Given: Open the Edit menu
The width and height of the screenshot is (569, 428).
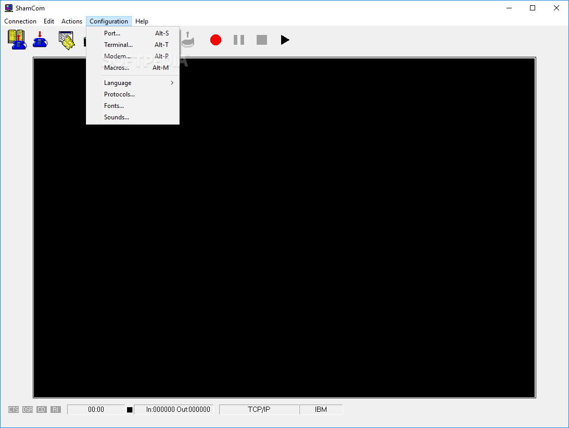Looking at the screenshot, I should pyautogui.click(x=48, y=21).
